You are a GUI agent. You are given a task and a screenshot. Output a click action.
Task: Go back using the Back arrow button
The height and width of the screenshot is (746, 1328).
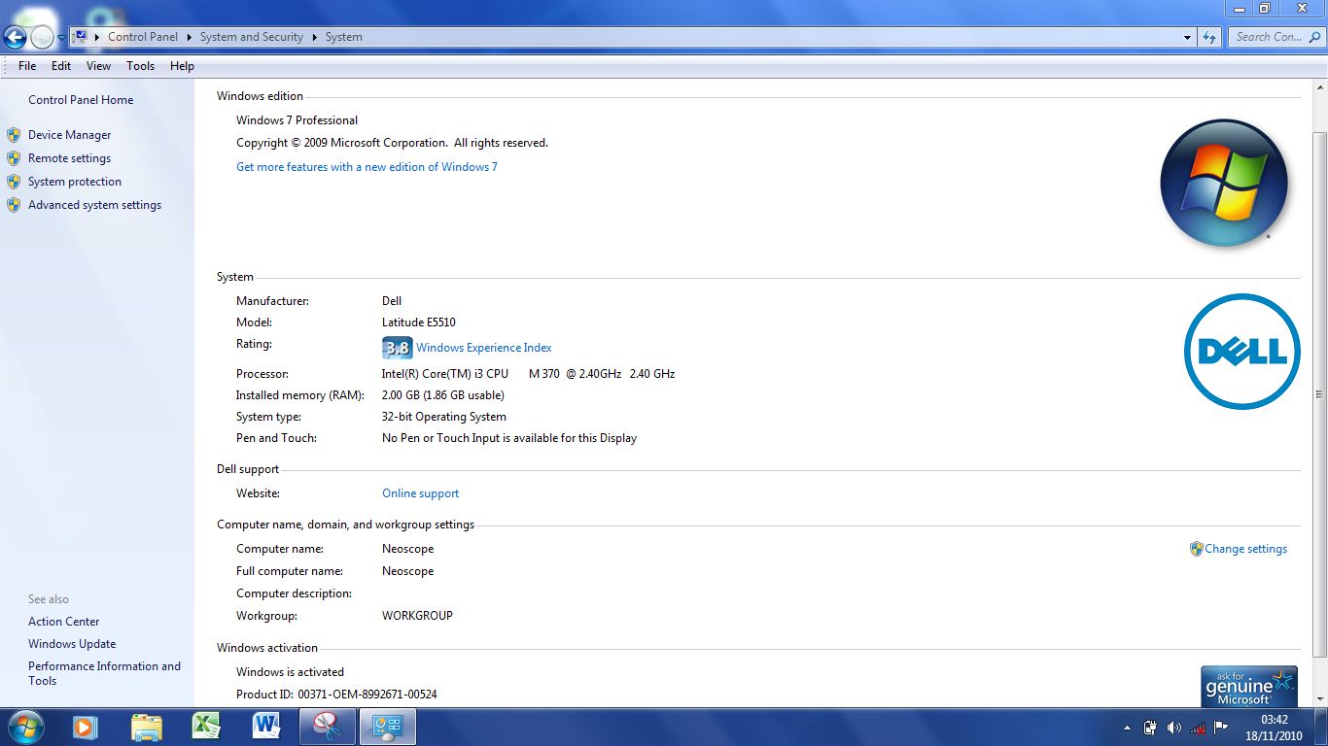tap(15, 38)
